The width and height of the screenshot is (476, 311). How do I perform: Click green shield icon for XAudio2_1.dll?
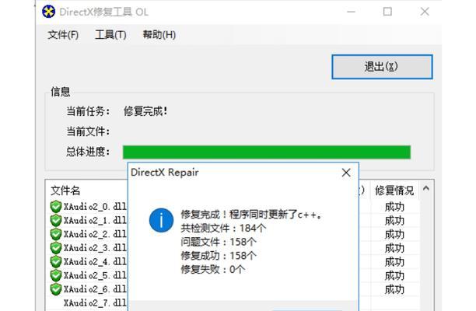56,221
